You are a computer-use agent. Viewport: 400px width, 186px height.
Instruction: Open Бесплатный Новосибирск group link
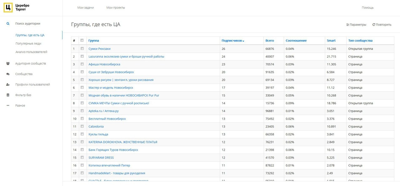[107, 119]
